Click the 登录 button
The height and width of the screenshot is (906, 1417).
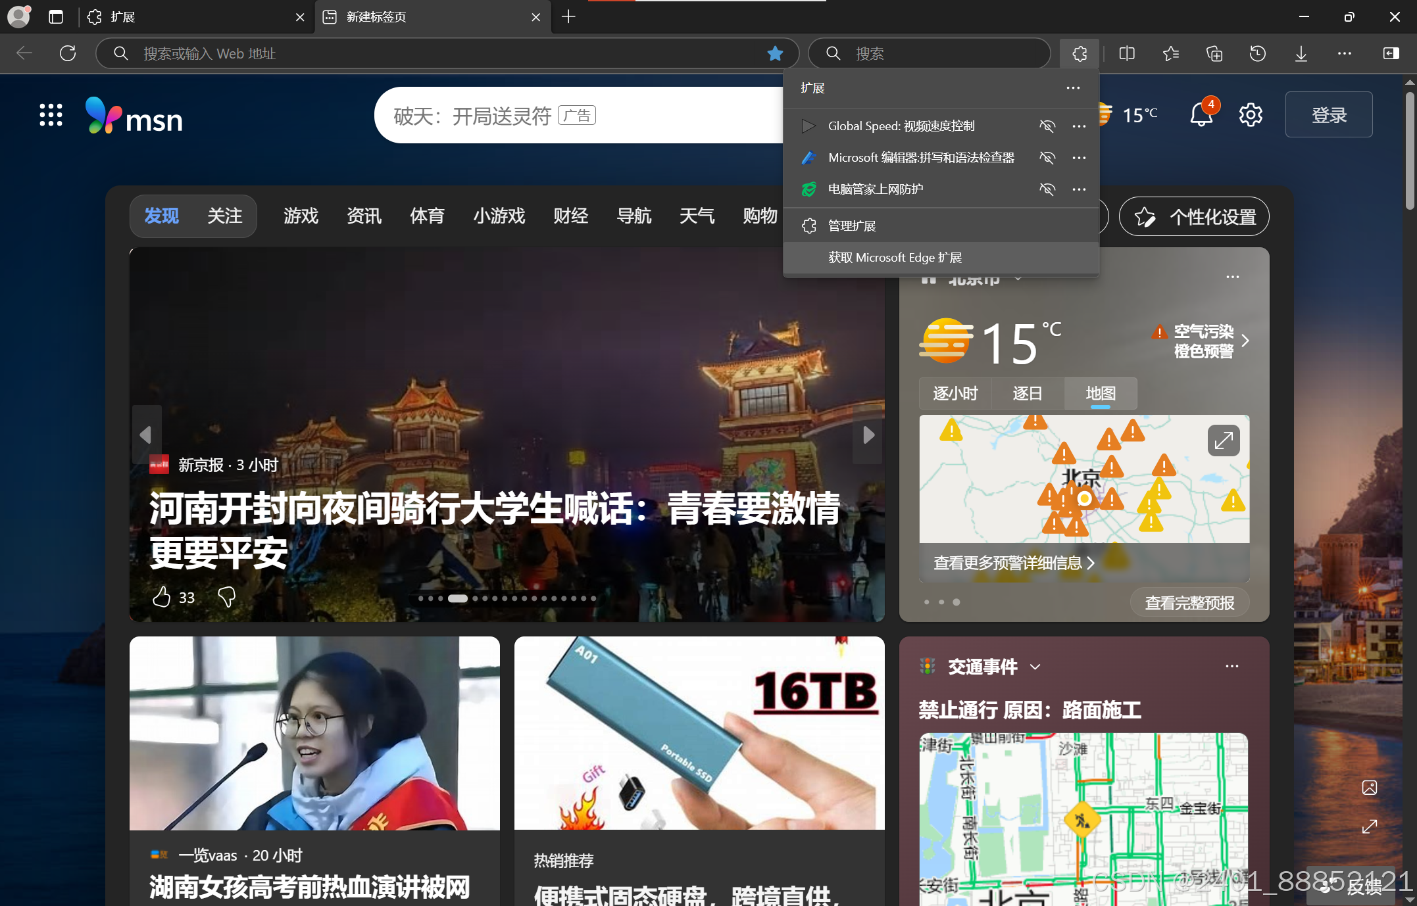point(1328,114)
